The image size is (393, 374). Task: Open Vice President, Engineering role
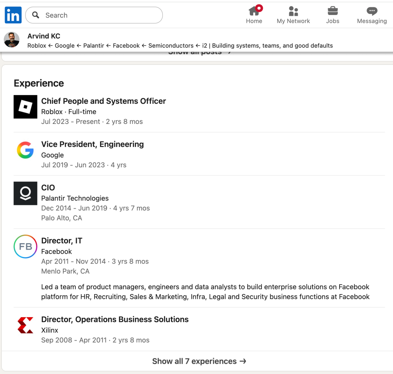pos(92,144)
